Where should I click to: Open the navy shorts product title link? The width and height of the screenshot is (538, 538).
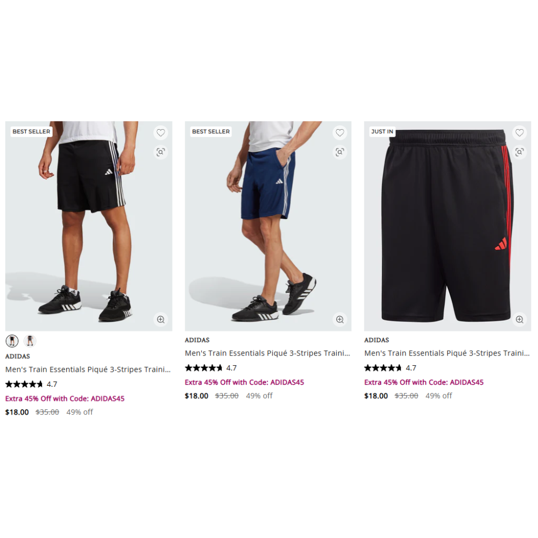click(267, 353)
